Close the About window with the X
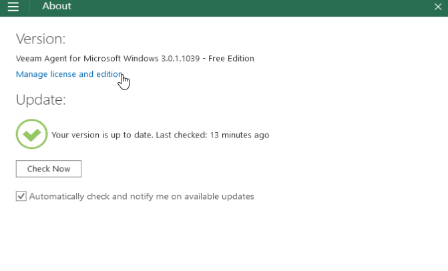The height and width of the screenshot is (271, 448). click(x=438, y=7)
